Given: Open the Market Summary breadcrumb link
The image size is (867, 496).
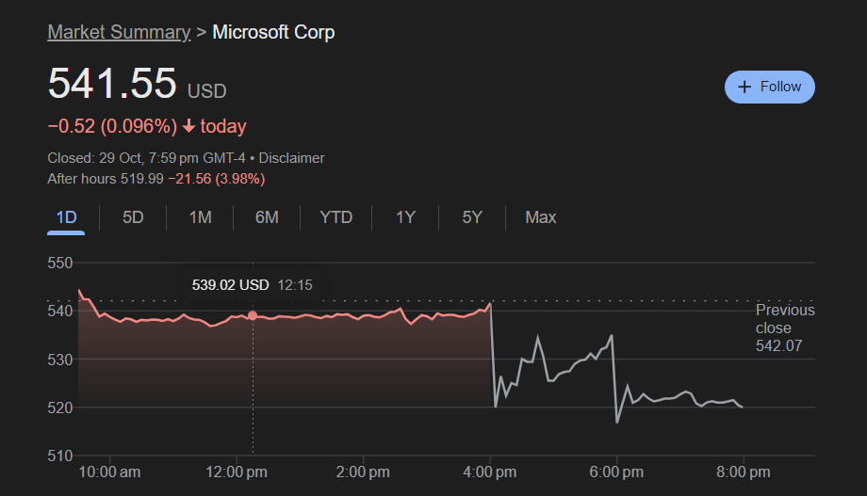Looking at the screenshot, I should coord(119,32).
